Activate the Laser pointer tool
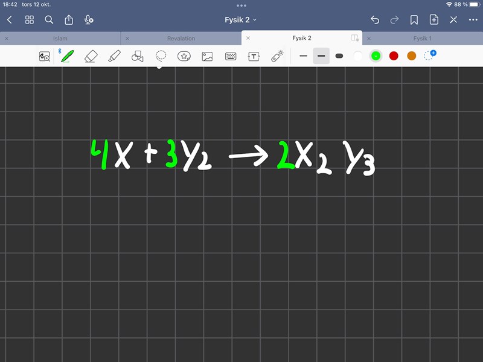Image resolution: width=483 pixels, height=362 pixels. [277, 56]
